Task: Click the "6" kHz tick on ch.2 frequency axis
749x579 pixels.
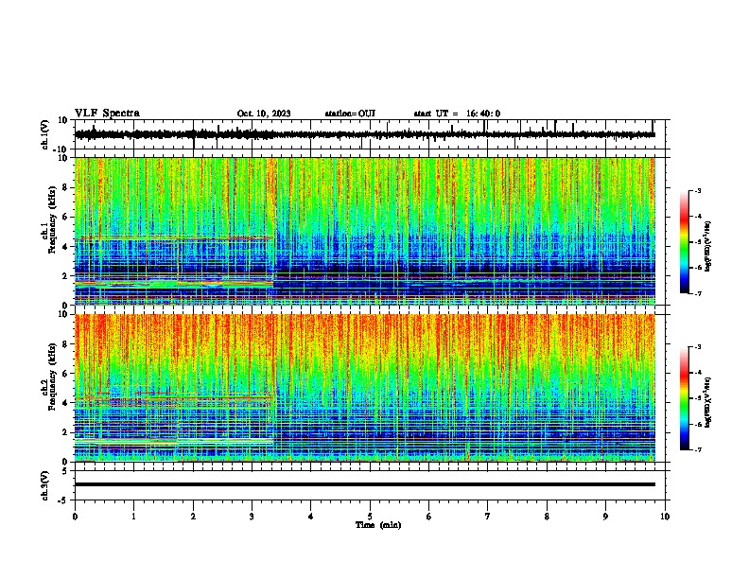Action: 65,374
